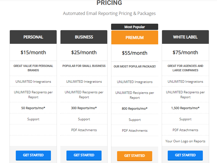217x163 pixels.
Task: Select the PERSONAL plan header
Action: (x=33, y=37)
